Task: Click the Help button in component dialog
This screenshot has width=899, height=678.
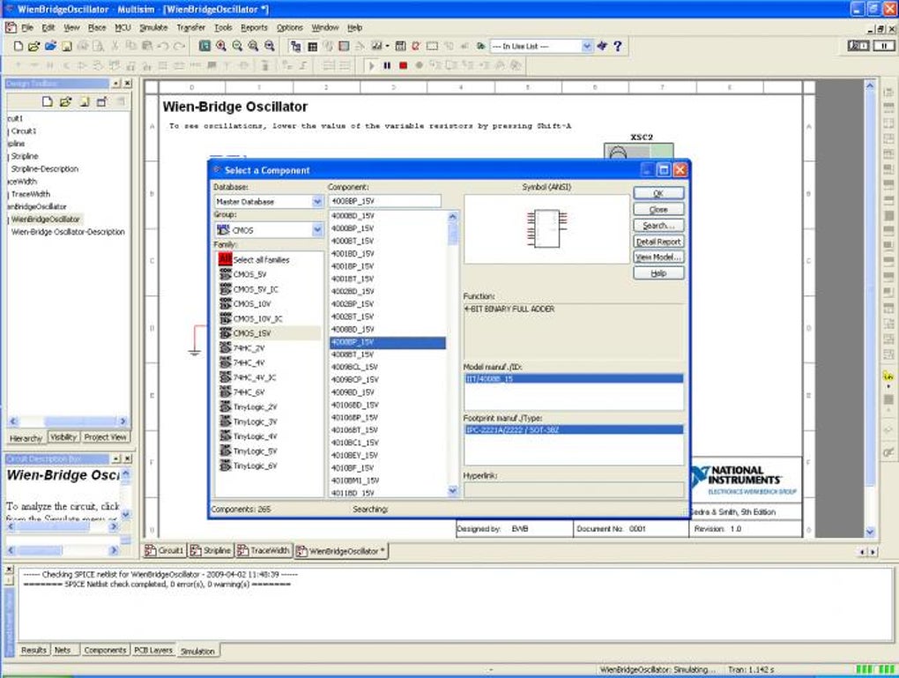Action: click(x=658, y=273)
